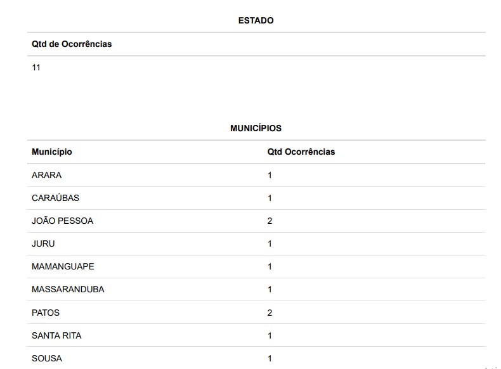Click the MUNICÍPIOS section heading

(x=256, y=128)
